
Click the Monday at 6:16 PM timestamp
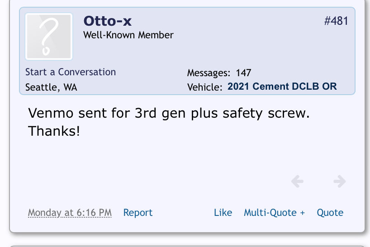70,213
